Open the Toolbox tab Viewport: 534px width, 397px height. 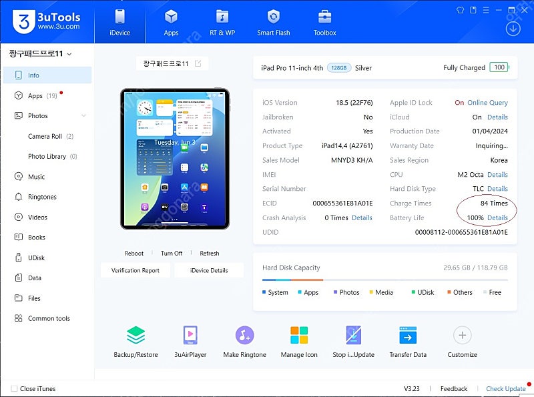tap(324, 22)
